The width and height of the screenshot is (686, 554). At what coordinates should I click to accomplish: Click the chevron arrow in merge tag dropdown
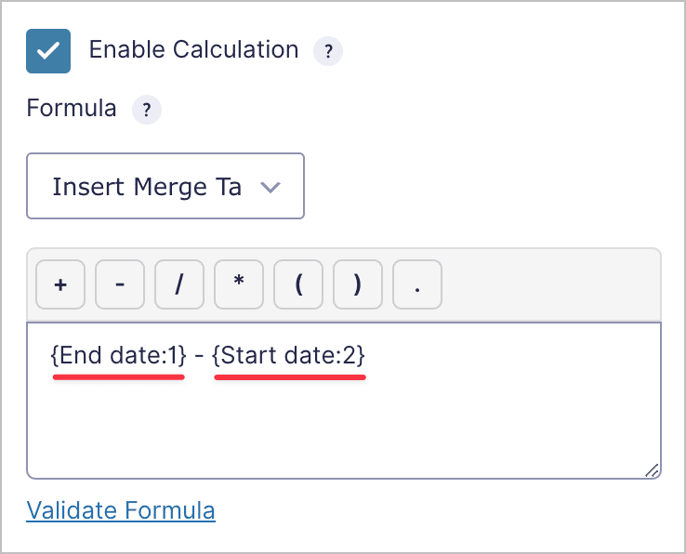[x=270, y=187]
